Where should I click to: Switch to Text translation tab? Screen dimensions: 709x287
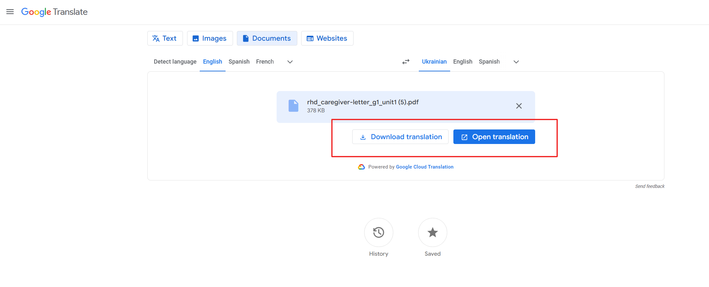tap(165, 38)
